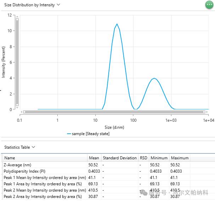The image size is (215, 201).
Task: Click the horizontal gray scrollbar track
Action: [114, 112]
